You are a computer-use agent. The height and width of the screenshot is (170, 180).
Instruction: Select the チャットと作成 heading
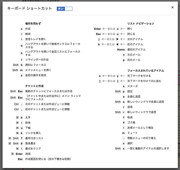click(x=34, y=86)
